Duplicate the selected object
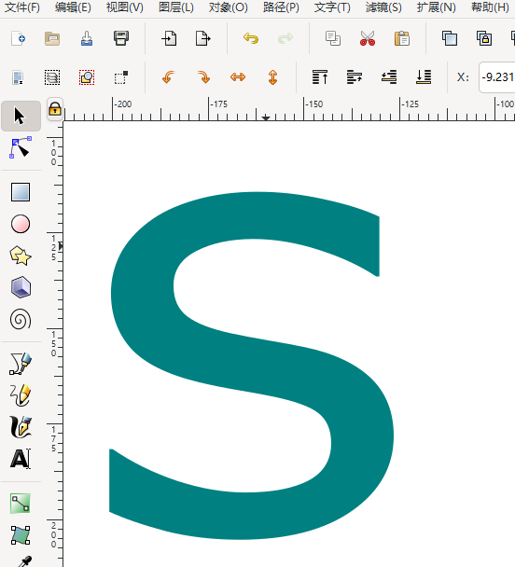 [450, 38]
